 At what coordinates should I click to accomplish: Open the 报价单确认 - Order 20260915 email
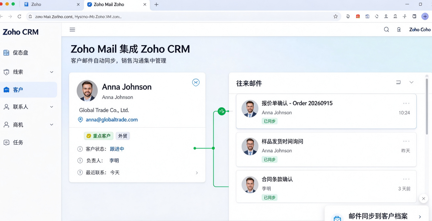[x=326, y=111]
